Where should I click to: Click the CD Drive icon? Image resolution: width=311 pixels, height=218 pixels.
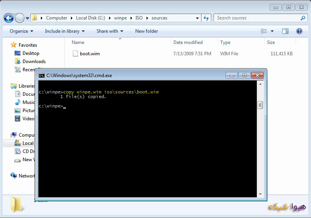(x=18, y=151)
